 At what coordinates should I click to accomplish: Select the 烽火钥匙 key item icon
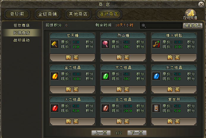[156, 44]
